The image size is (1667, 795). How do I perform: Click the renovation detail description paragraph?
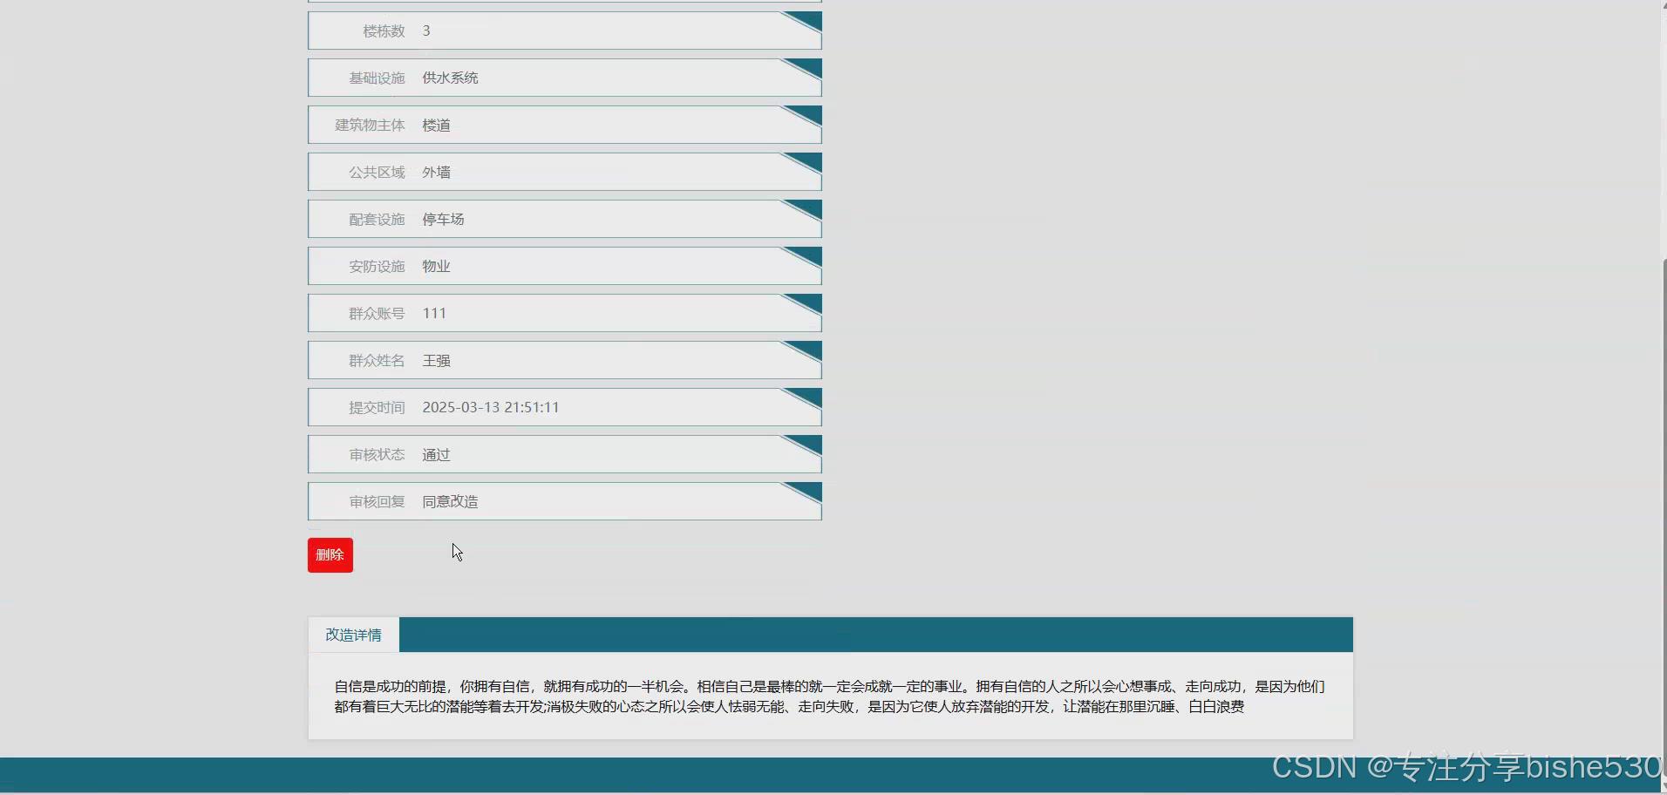point(828,696)
